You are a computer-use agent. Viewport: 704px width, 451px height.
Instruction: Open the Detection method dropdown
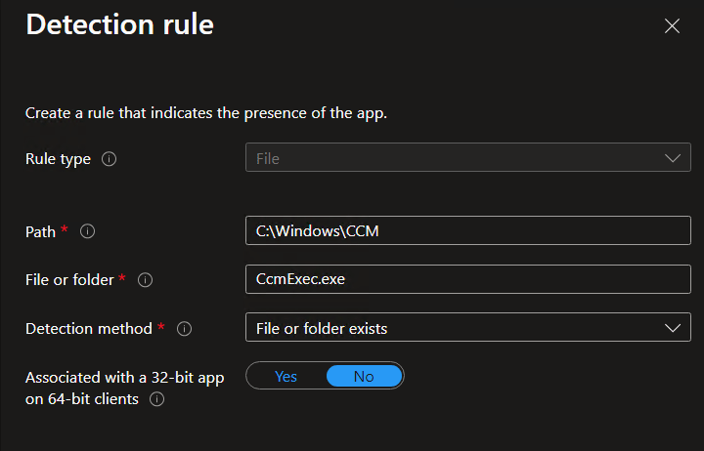(467, 328)
